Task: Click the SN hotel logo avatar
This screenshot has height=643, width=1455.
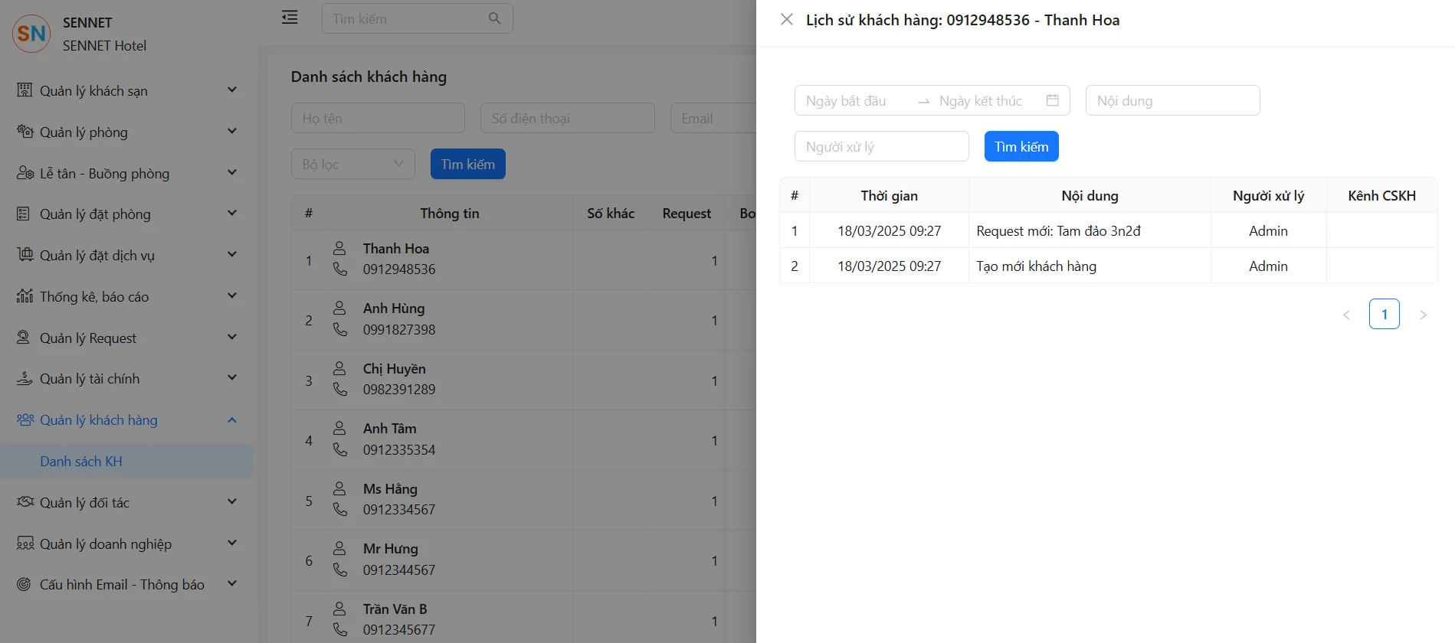Action: [x=31, y=34]
